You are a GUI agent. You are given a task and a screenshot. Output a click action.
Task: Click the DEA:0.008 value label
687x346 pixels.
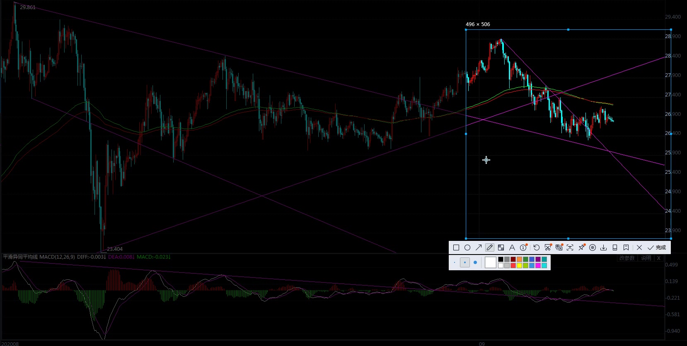pos(121,257)
